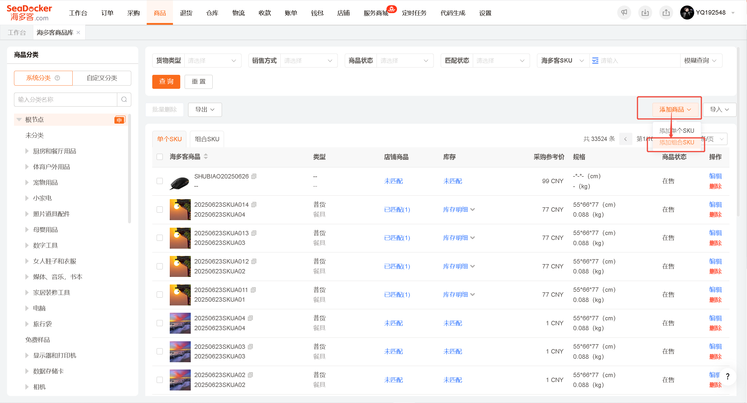Click copy icon next to 20250623SKUA04 title

click(x=250, y=318)
